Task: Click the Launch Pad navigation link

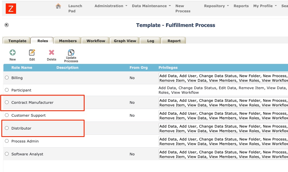Action: pos(75,8)
